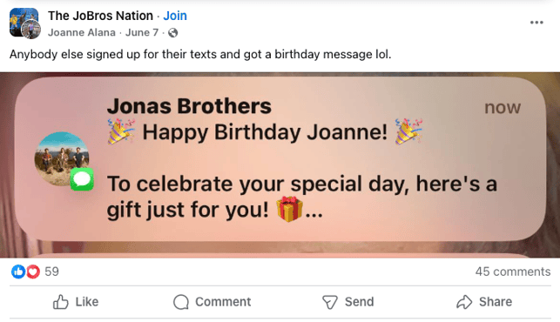Click the Send button label

360,302
